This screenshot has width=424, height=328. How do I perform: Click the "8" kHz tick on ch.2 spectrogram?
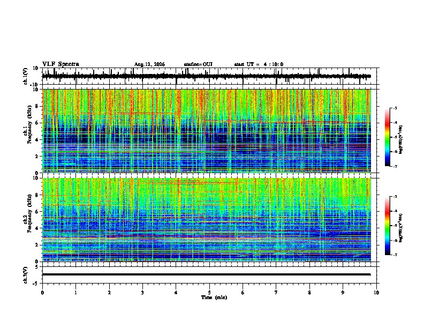coord(37,195)
